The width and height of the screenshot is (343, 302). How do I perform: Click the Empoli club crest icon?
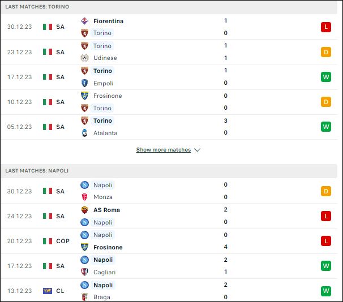click(84, 83)
